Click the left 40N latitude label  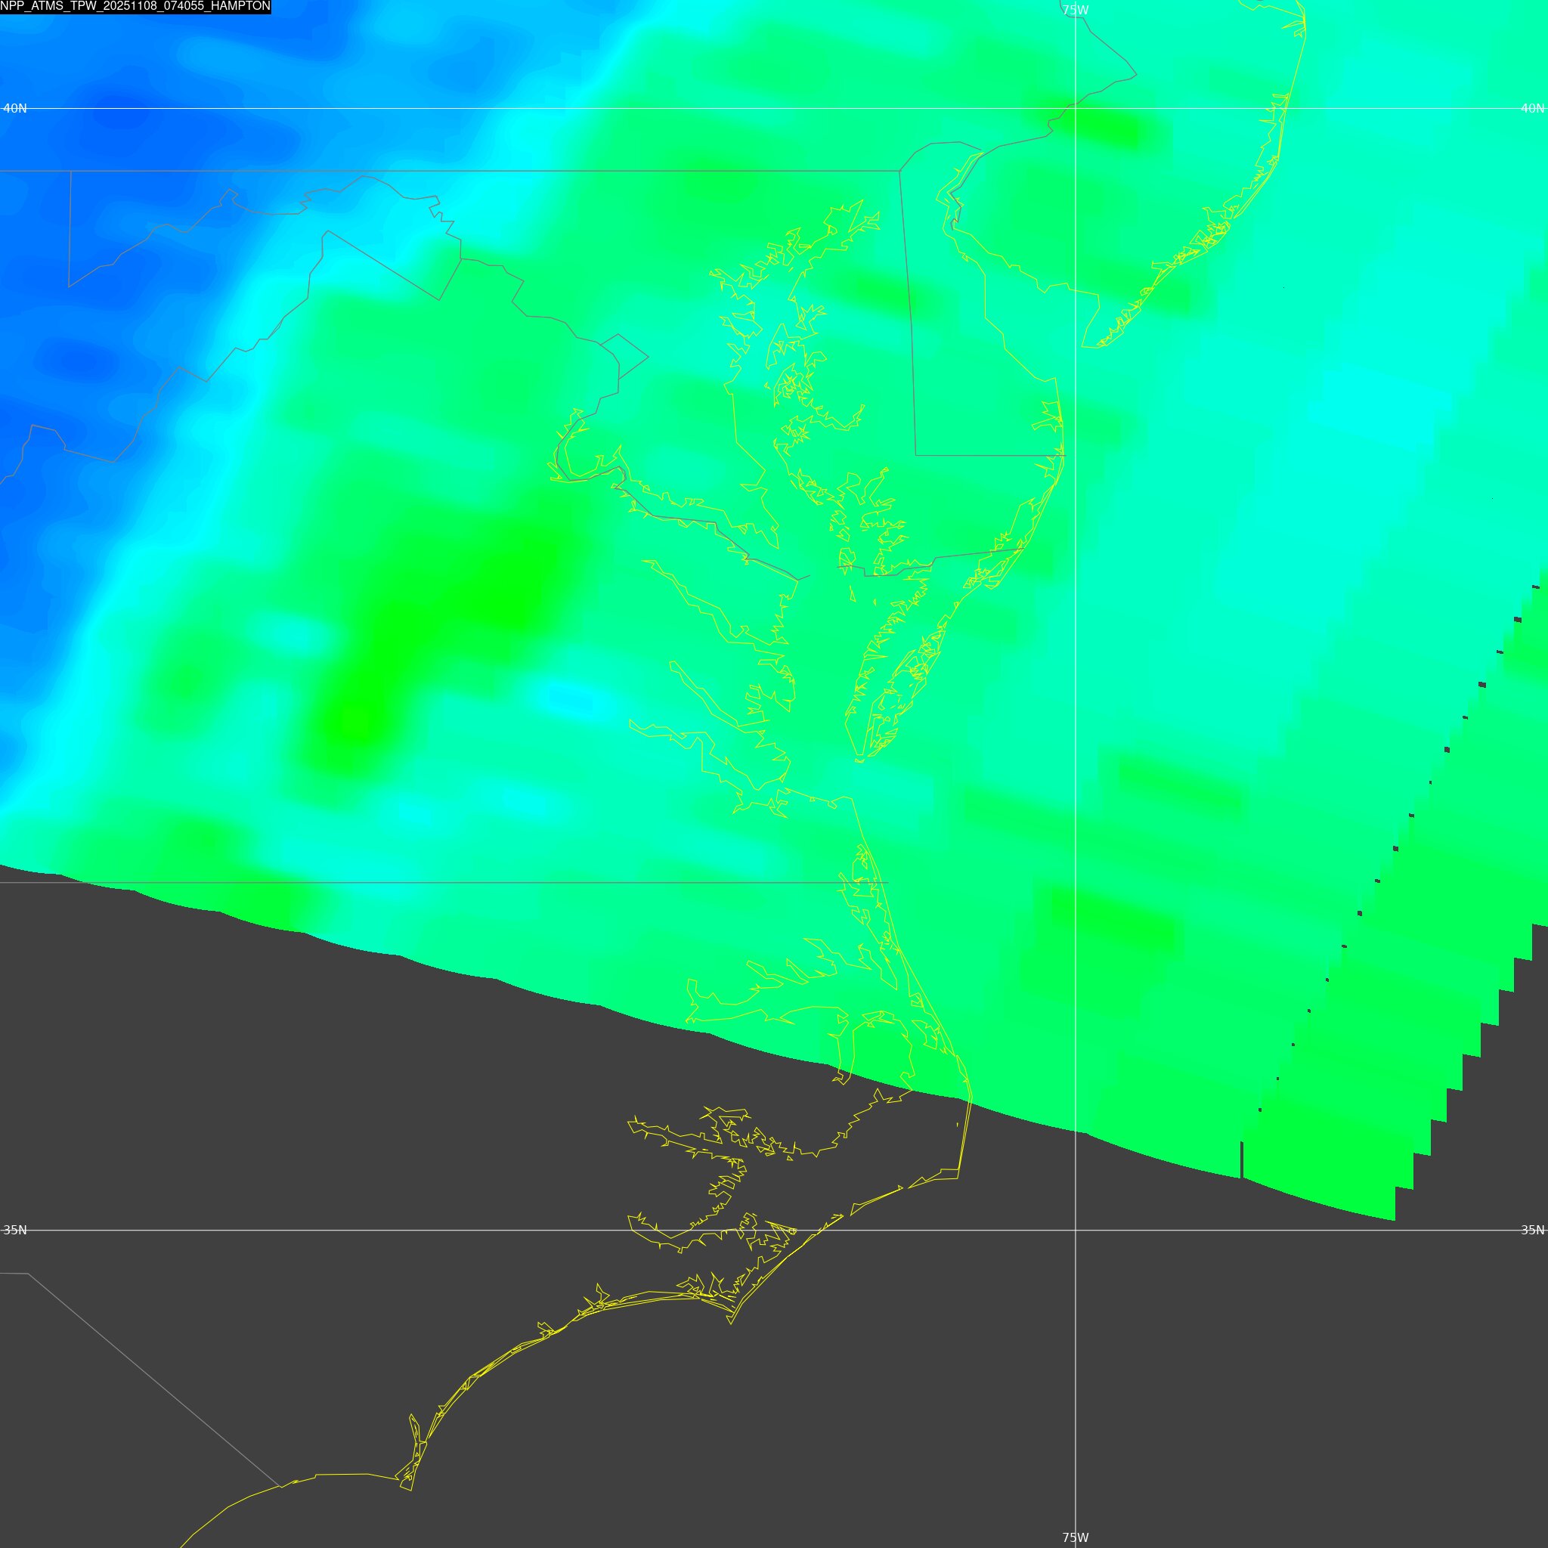pos(14,108)
